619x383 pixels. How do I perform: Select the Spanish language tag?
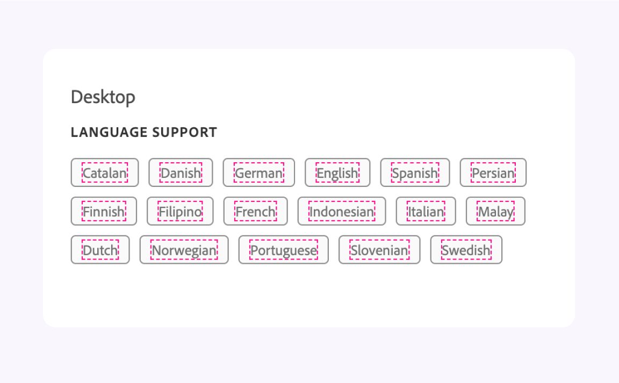coord(415,172)
